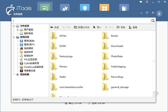Expand the 用户系统 tree node
The image size is (168, 112).
click(18, 30)
